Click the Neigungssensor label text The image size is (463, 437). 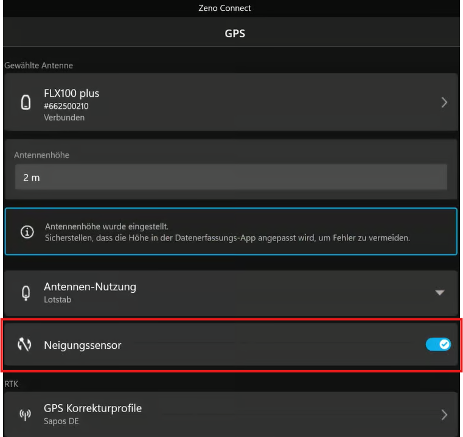[x=83, y=345]
